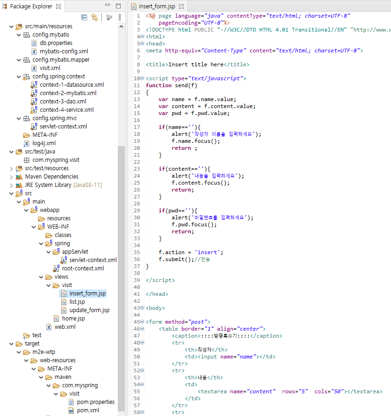This screenshot has height=416, width=391.
Task: Collapse the target folder
Action: pos(12,344)
